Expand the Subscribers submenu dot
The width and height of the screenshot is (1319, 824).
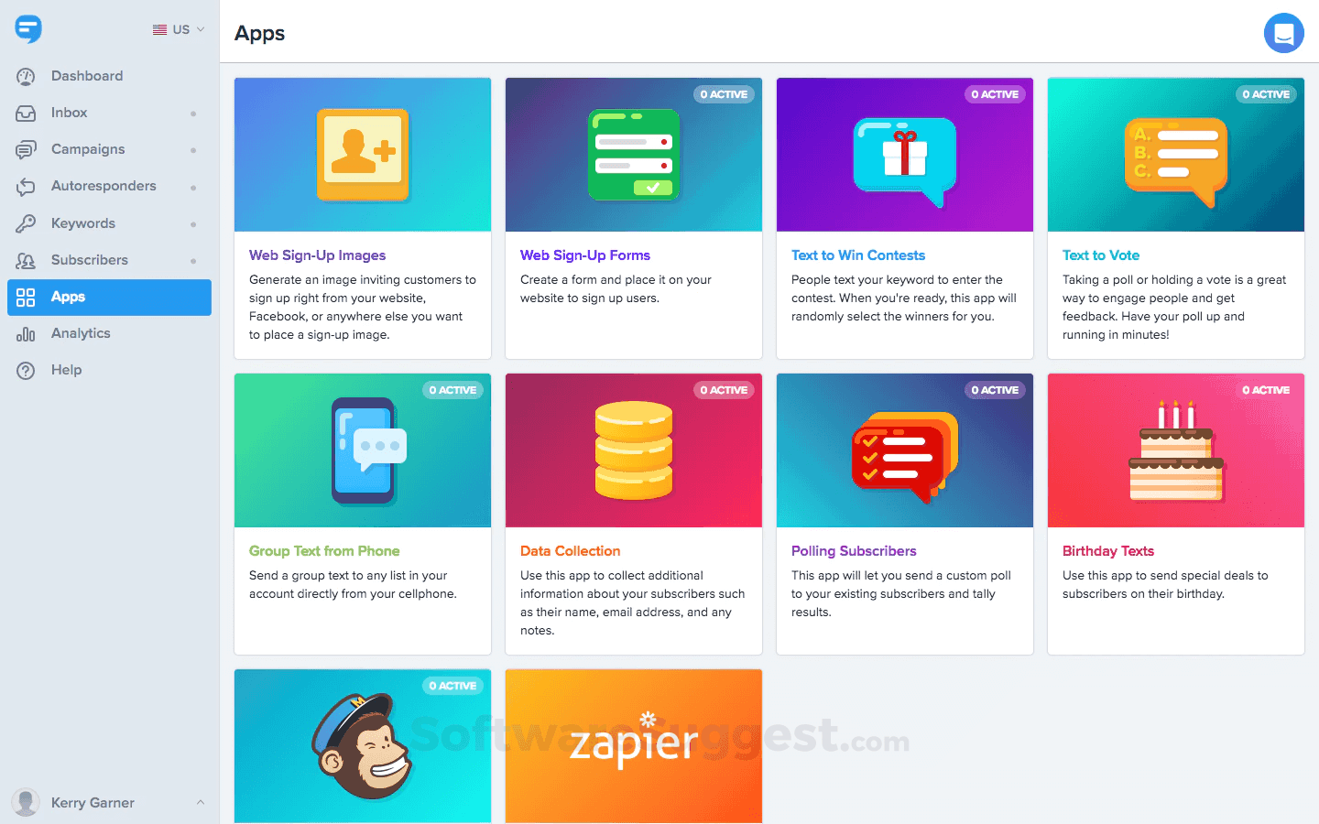(193, 261)
